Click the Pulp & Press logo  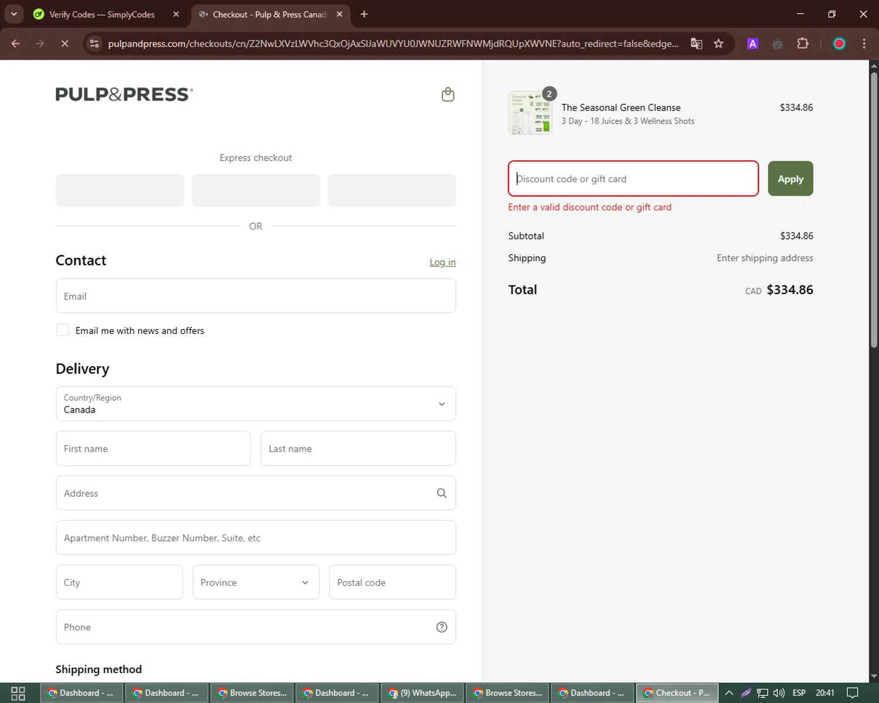pyautogui.click(x=124, y=94)
